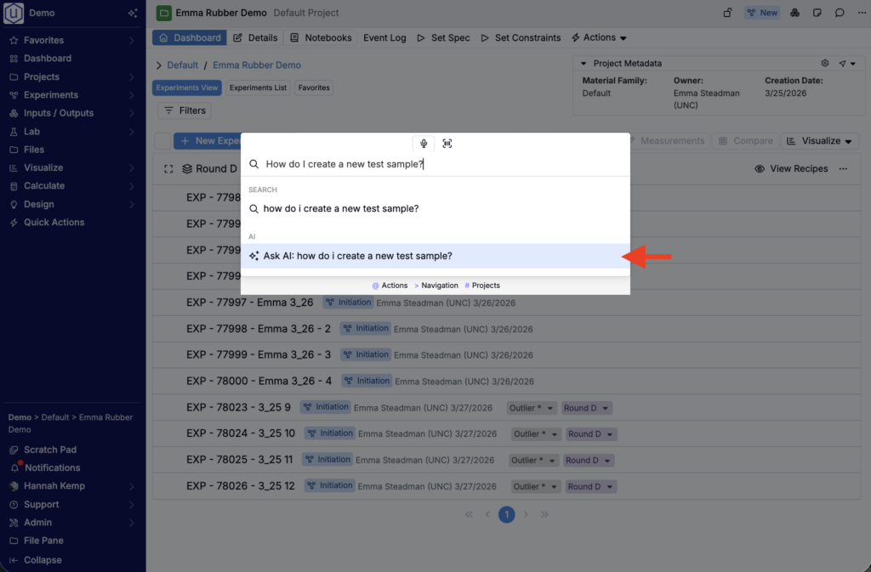Open the Actions dropdown menu

point(599,37)
